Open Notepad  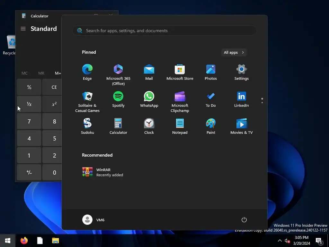point(180,126)
